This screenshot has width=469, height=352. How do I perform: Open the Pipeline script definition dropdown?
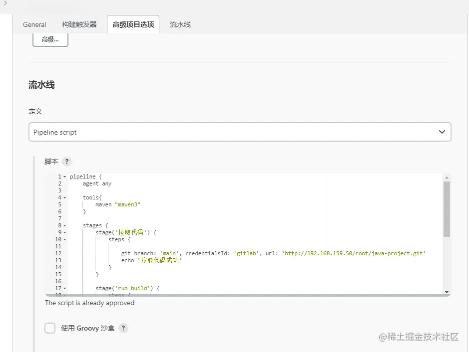[x=240, y=132]
